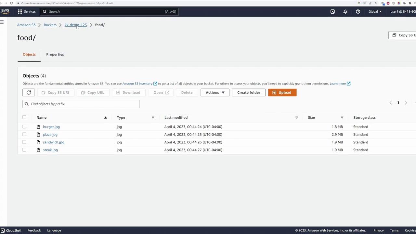416x234 pixels.
Task: Click the AWS logo home icon
Action: tap(5, 11)
